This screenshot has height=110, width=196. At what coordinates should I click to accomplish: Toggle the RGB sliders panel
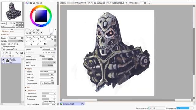31,3
